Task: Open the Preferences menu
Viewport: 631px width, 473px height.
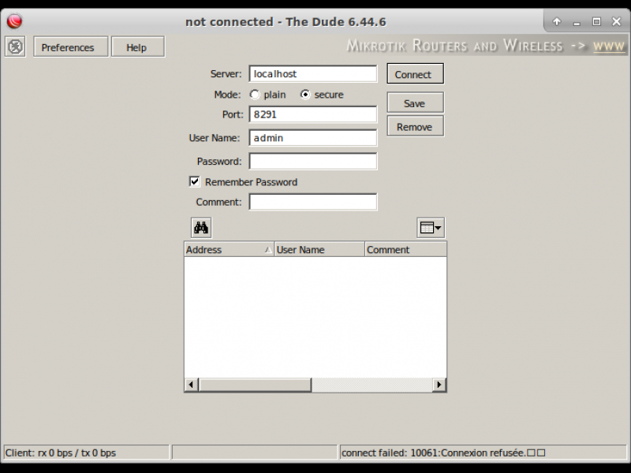Action: coord(70,47)
